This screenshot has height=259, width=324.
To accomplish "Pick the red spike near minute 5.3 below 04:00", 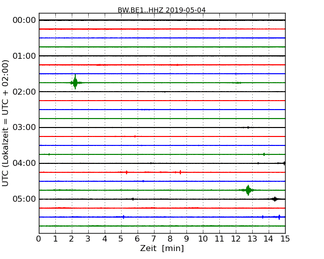I will coord(127,172).
